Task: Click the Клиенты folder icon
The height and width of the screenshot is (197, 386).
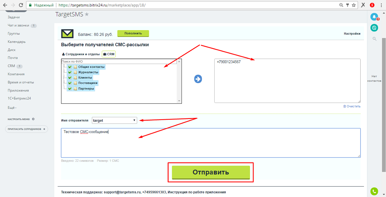Action: 75,78
